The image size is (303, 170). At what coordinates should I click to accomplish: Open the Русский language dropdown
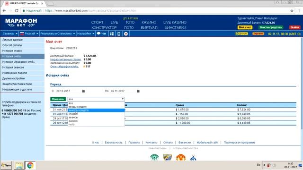pos(29,34)
